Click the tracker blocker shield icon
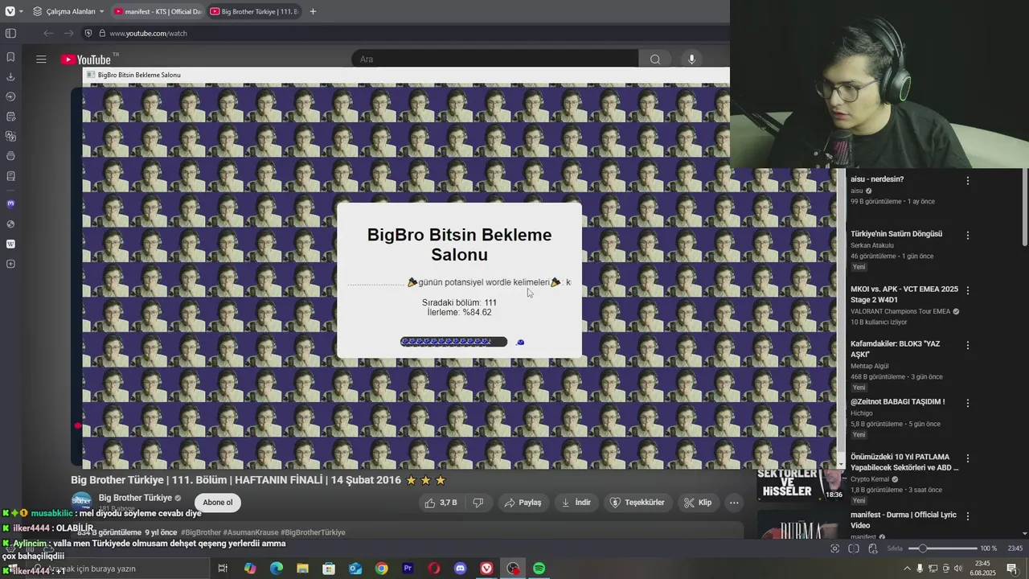 (x=88, y=33)
